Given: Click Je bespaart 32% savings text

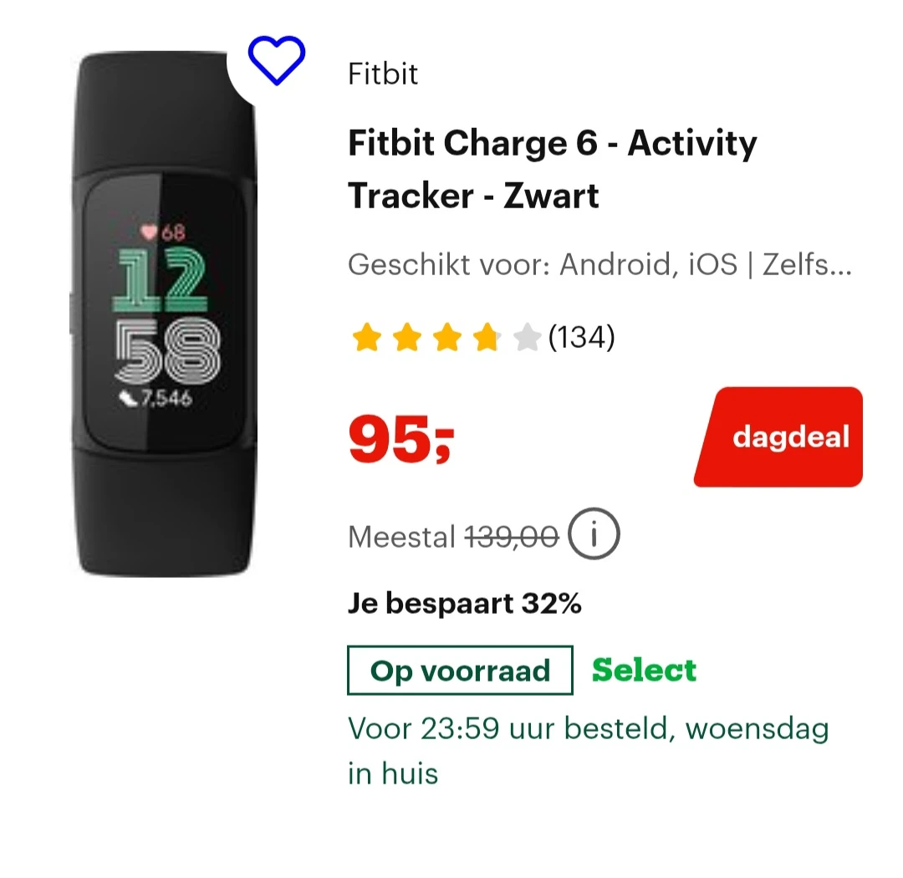Looking at the screenshot, I should pyautogui.click(x=465, y=604).
